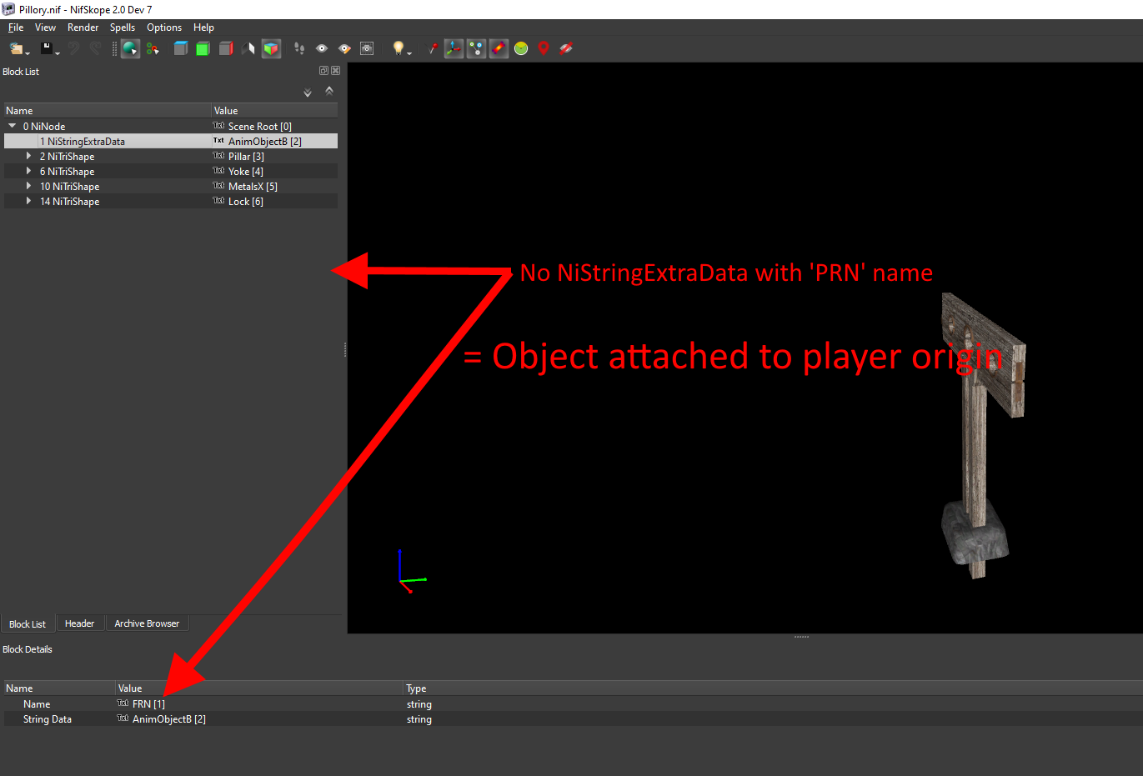This screenshot has width=1143, height=776.
Task: Click the red pin marker toolbar icon
Action: (x=432, y=48)
